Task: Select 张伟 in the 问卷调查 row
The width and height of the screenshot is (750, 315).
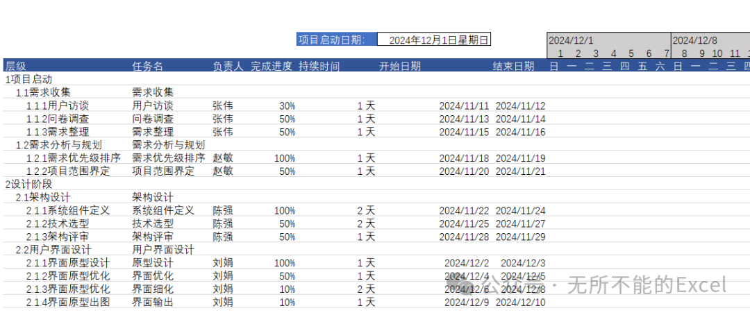Action: click(x=222, y=119)
